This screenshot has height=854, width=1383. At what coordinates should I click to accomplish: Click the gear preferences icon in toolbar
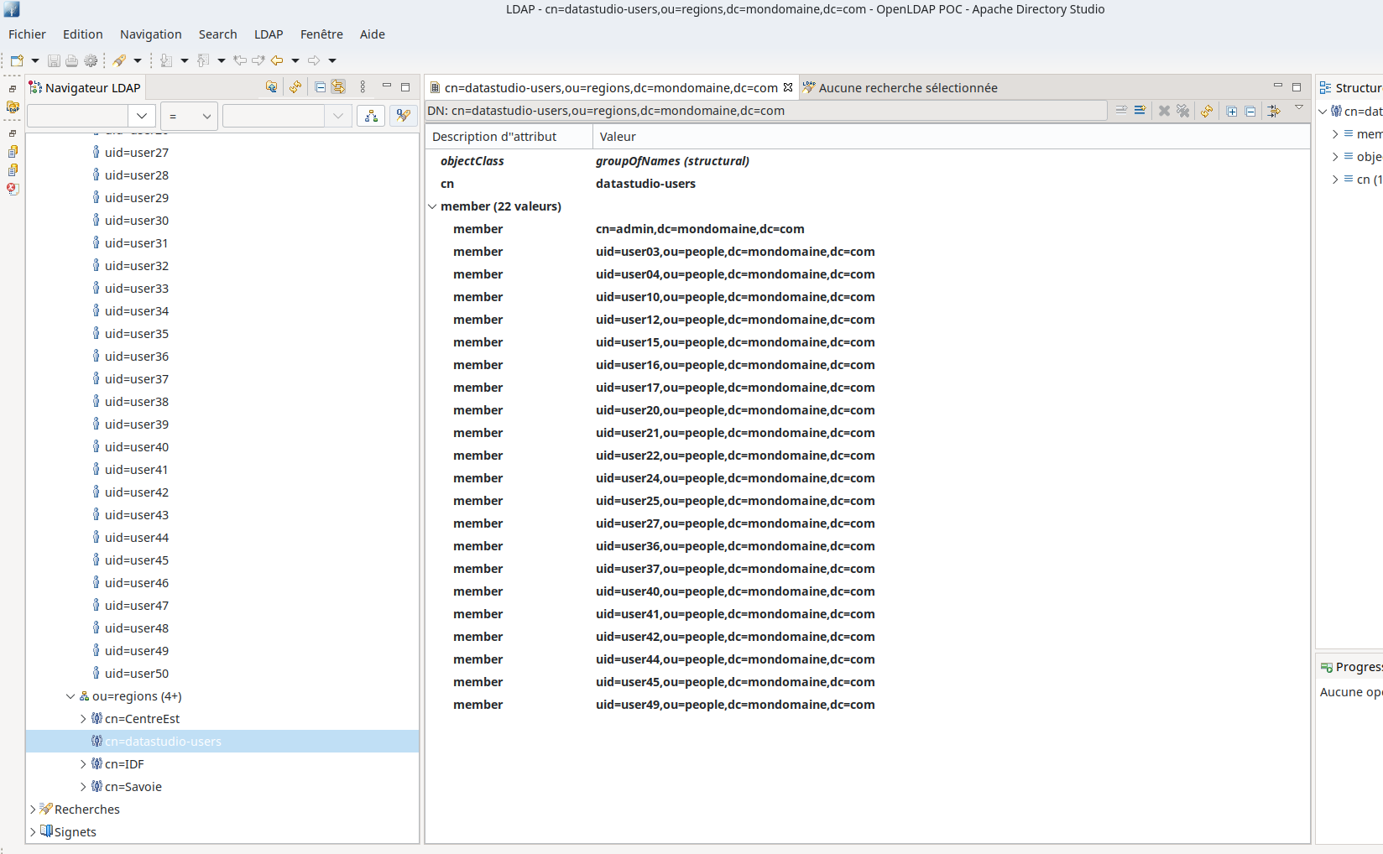point(91,60)
